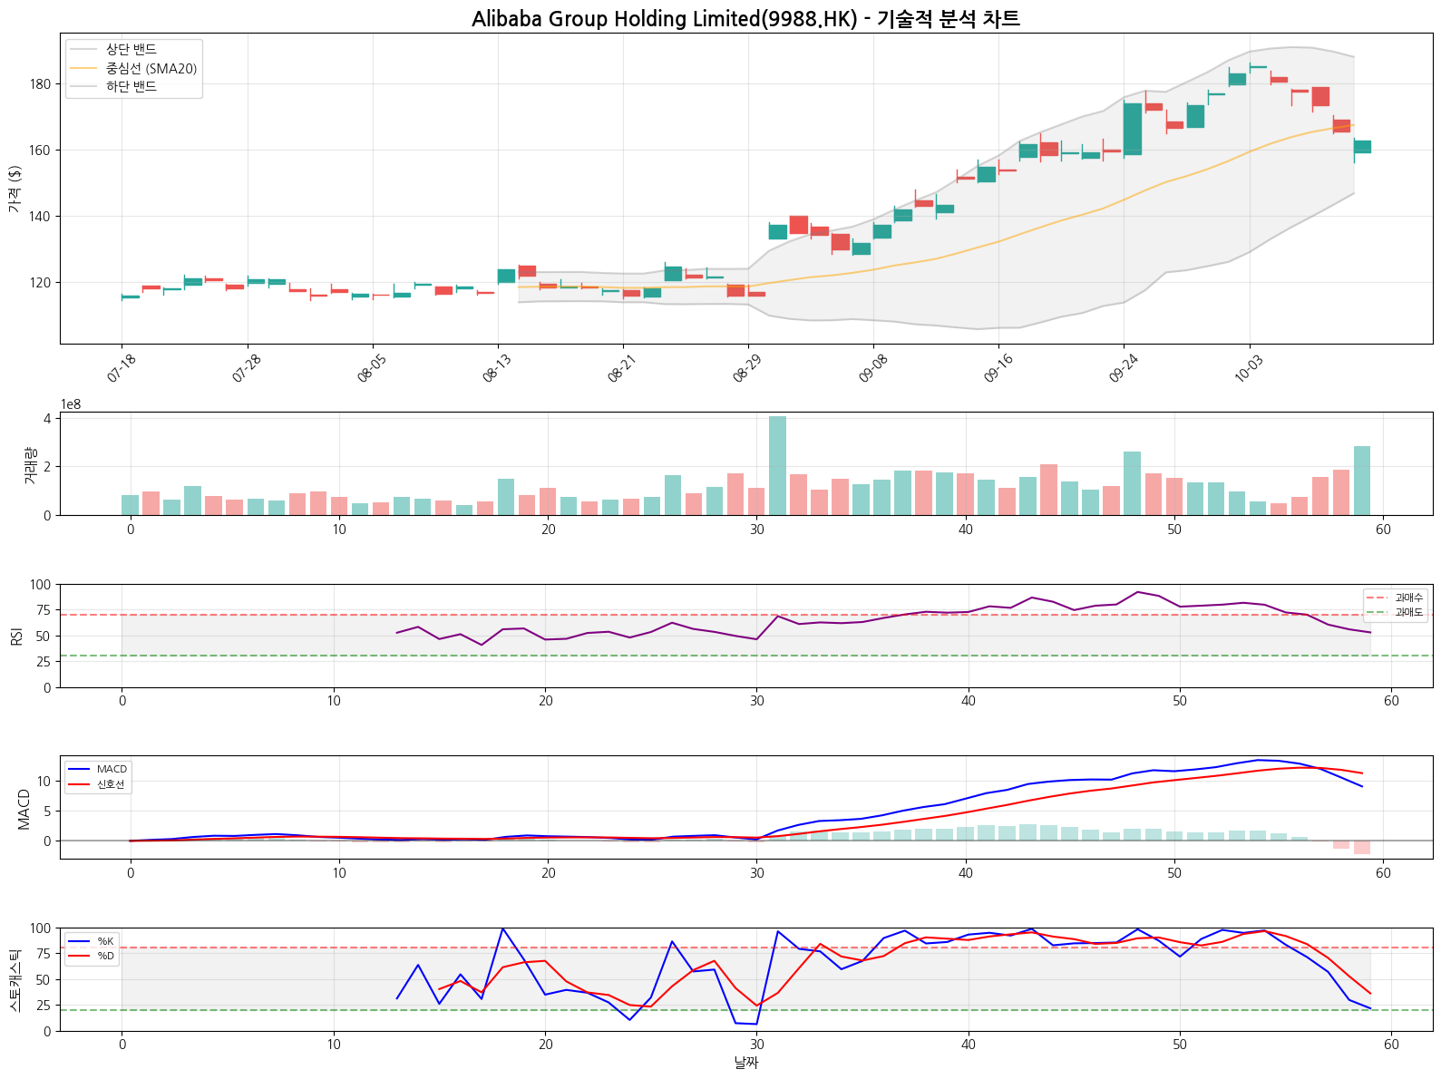Click the large green candlestick at 09-24
The width and height of the screenshot is (1441, 1079).
[x=1132, y=129]
